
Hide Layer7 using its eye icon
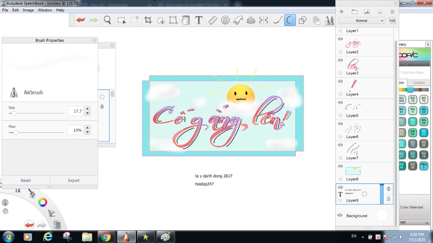(340, 145)
